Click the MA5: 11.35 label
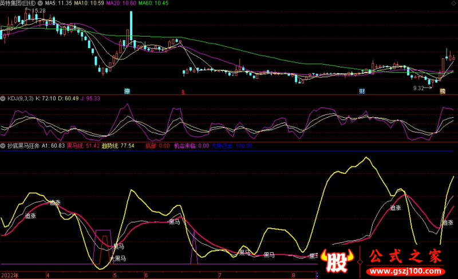Screen dimensions: 458x279 [x=58, y=3]
